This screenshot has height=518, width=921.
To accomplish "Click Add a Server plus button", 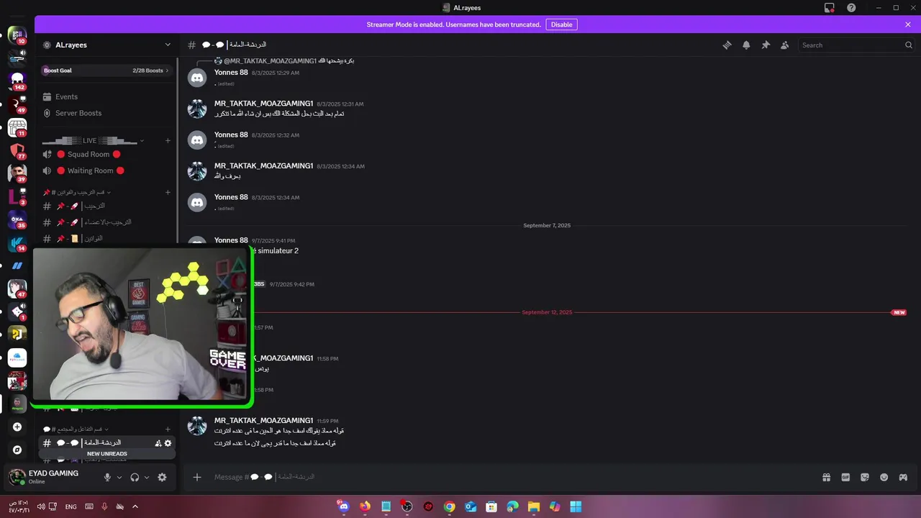I will point(17,427).
